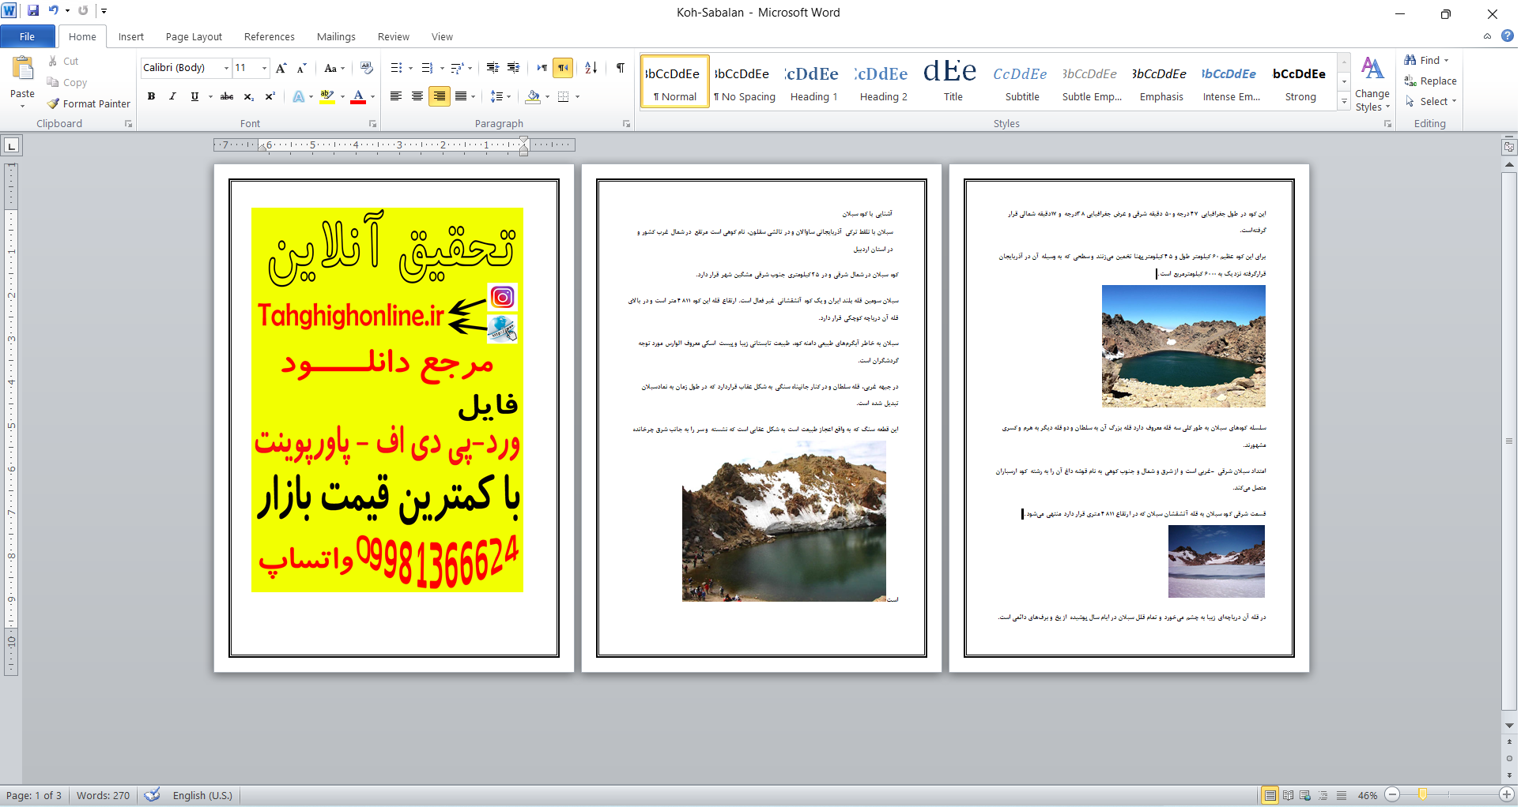
Task: Switch to the Mailings tab
Action: click(x=336, y=36)
